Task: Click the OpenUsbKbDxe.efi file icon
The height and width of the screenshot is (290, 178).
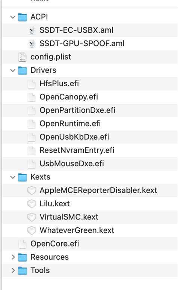Action: coord(32,137)
